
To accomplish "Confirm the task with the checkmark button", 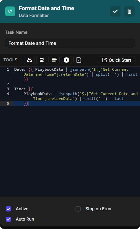I will [x=115, y=11].
